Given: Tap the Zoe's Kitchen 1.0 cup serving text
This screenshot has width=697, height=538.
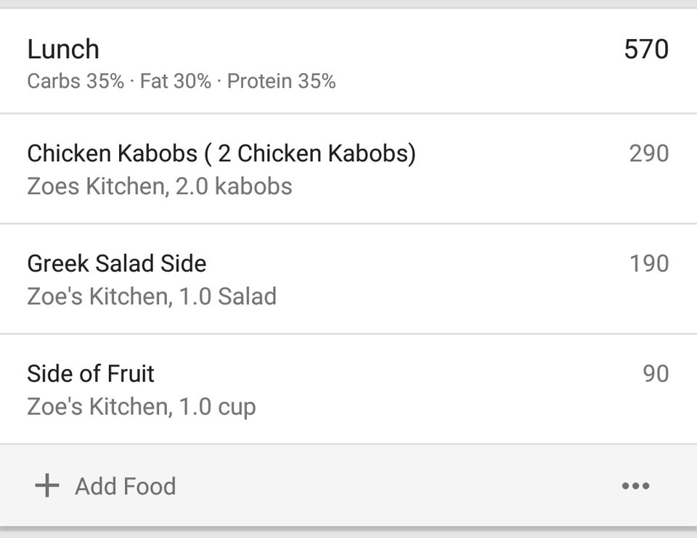Looking at the screenshot, I should point(141,406).
